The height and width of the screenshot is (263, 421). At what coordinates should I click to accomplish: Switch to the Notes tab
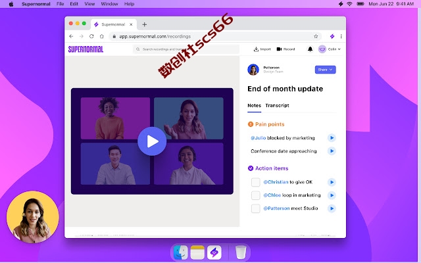tap(254, 105)
